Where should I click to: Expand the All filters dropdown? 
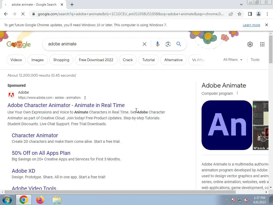[x=233, y=60]
